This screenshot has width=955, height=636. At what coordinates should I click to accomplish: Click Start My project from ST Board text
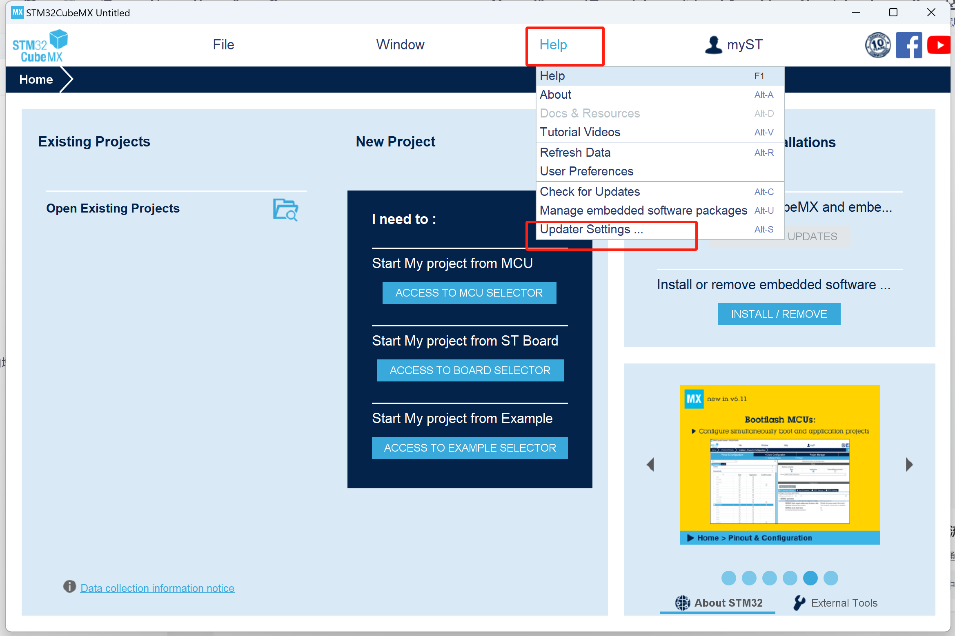(x=465, y=341)
